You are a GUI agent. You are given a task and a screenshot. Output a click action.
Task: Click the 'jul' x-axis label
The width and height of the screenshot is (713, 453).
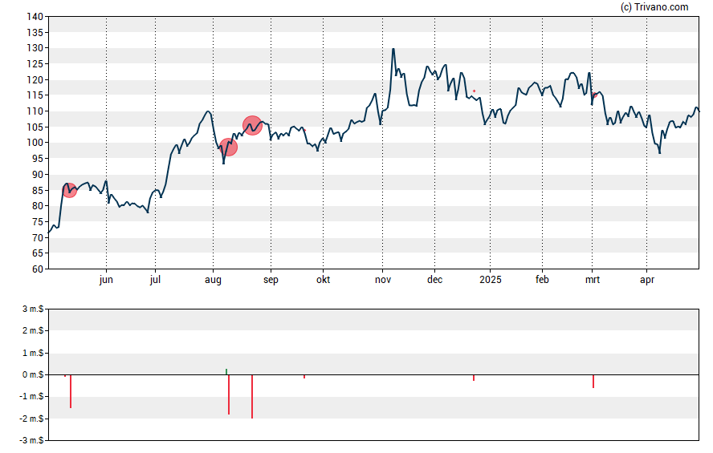click(x=155, y=280)
